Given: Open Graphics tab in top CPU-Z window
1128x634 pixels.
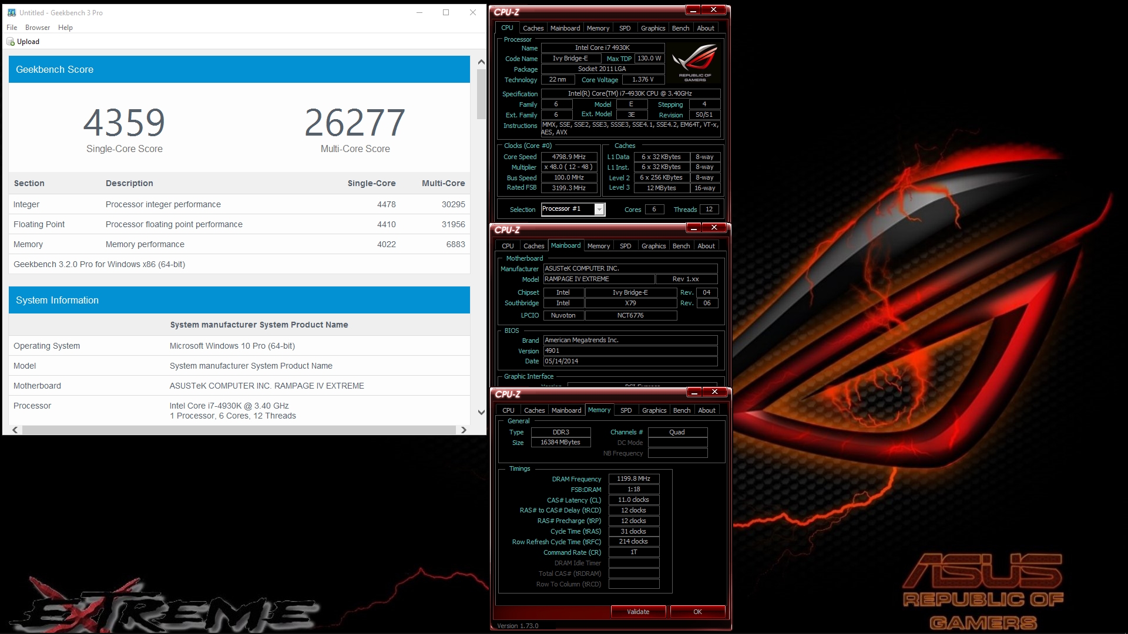Looking at the screenshot, I should click(653, 28).
